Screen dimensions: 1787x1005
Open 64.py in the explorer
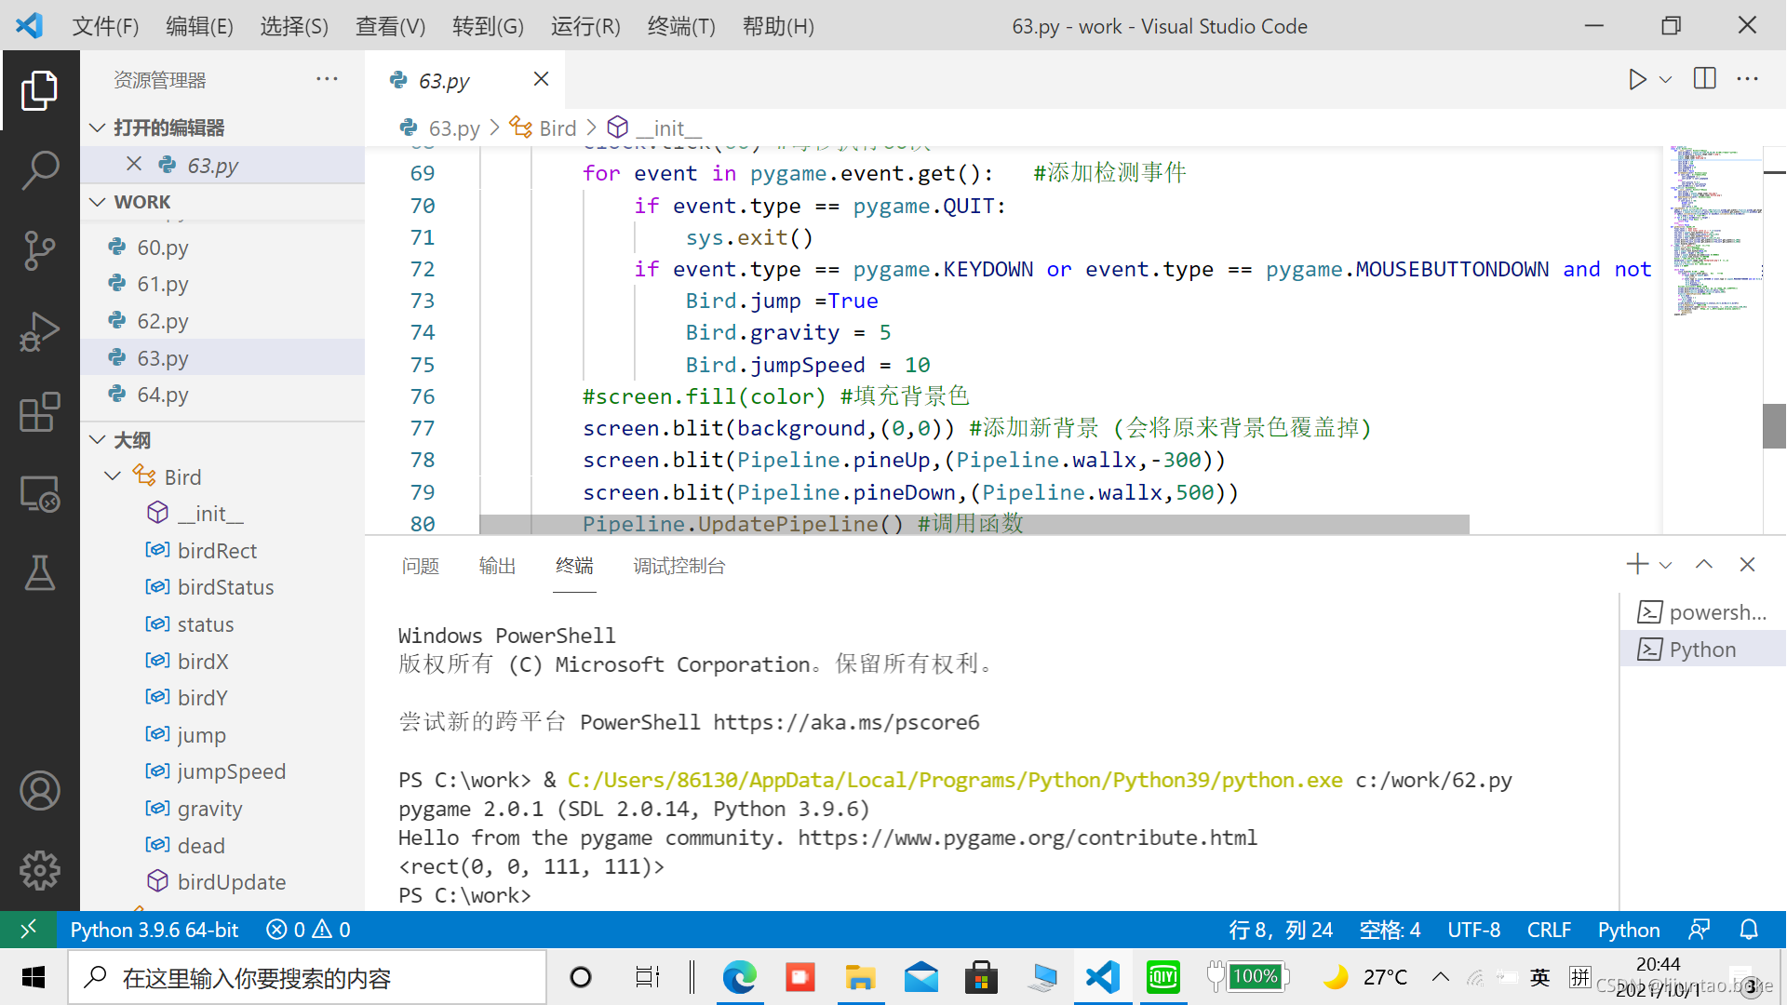coord(163,395)
